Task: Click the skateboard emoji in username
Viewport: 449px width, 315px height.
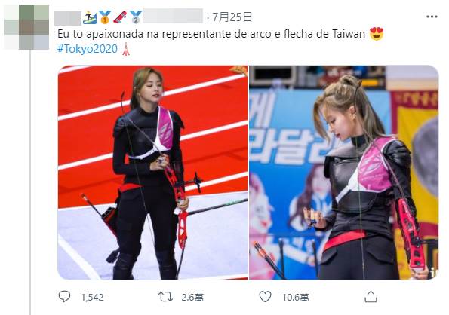Action: tap(120, 17)
